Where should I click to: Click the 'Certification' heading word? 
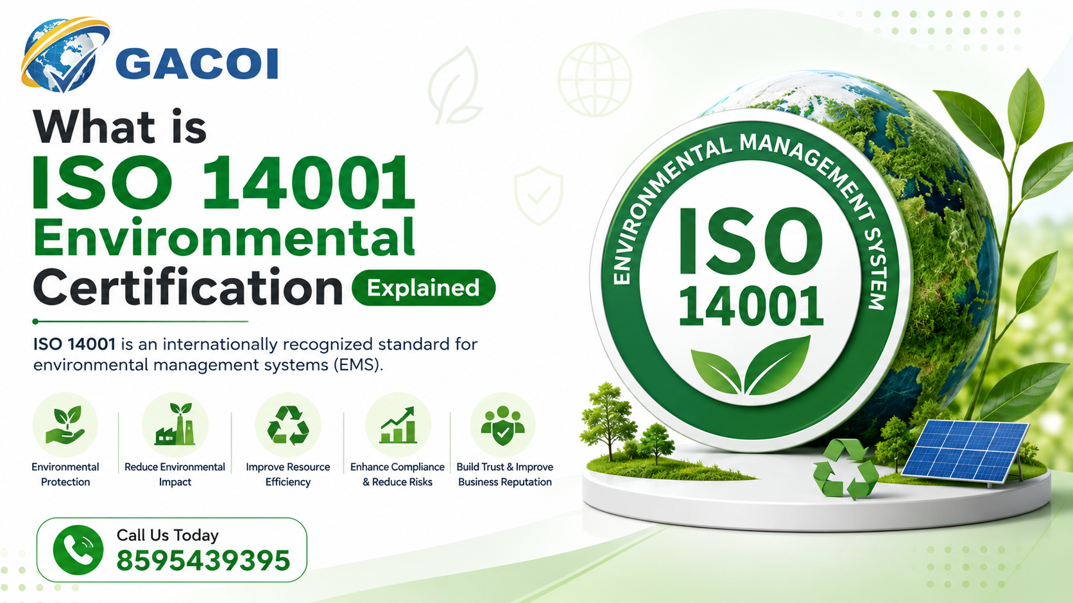[x=188, y=287]
